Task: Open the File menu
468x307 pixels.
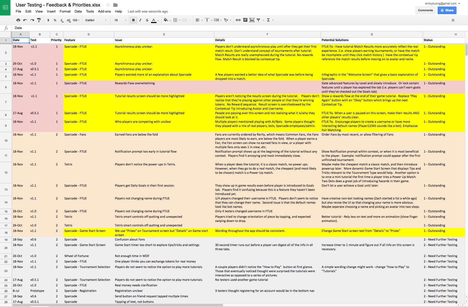Action: click(x=18, y=11)
